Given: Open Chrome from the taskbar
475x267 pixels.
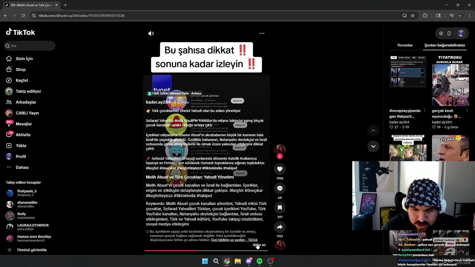Looking at the screenshot, I should point(227,261).
